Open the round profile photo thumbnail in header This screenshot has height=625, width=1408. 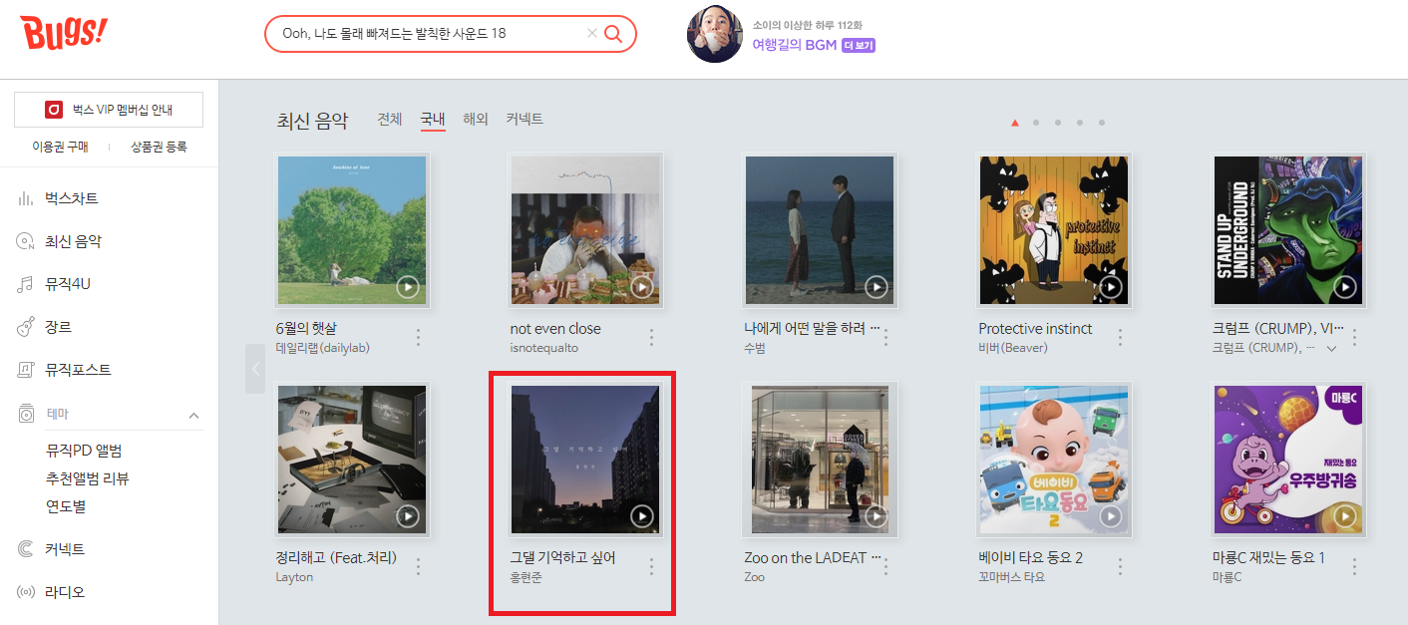coord(715,34)
